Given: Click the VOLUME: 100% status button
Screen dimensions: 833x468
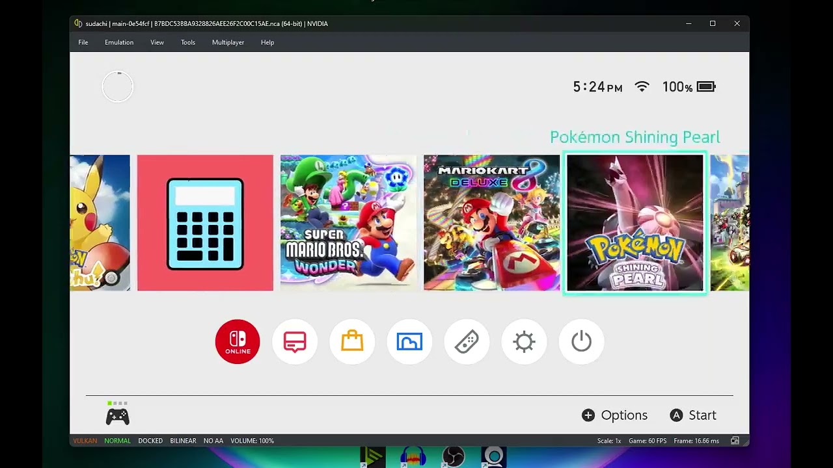Looking at the screenshot, I should coord(252,441).
